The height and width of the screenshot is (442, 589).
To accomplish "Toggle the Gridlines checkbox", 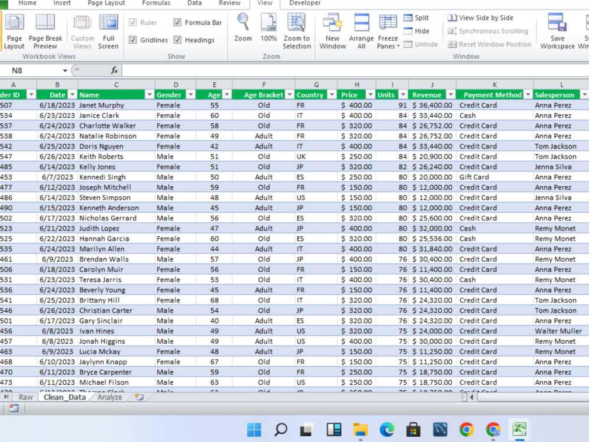I will coord(133,40).
